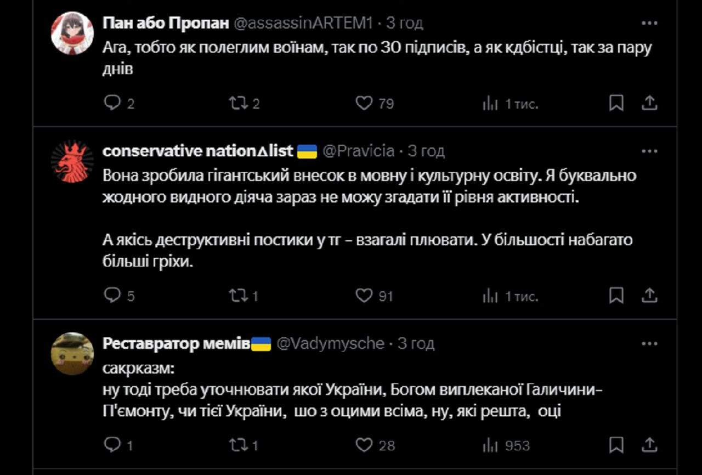702x475 pixels.
Task: Open the @Vadymysche profile handle link
Action: pyautogui.click(x=330, y=344)
